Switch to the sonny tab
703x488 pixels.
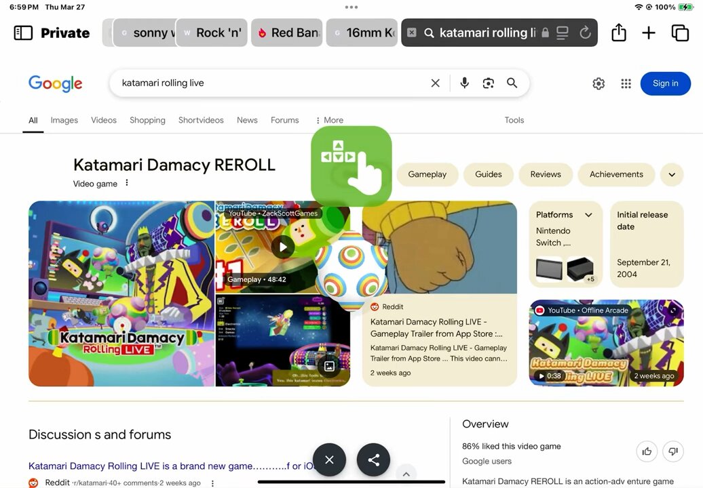(x=145, y=33)
